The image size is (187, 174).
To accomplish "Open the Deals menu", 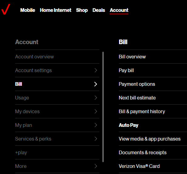I will pyautogui.click(x=99, y=10).
